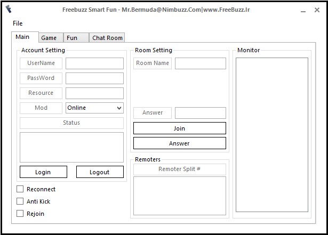Focus the Resource input field
328x235 pixels.
click(94, 93)
